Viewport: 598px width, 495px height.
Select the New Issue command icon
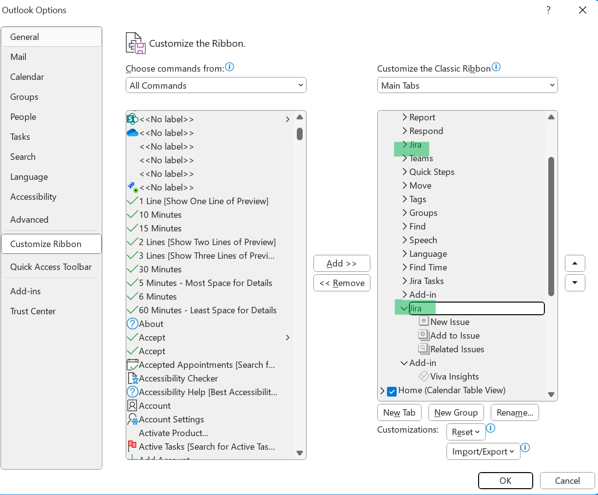pyautogui.click(x=424, y=322)
